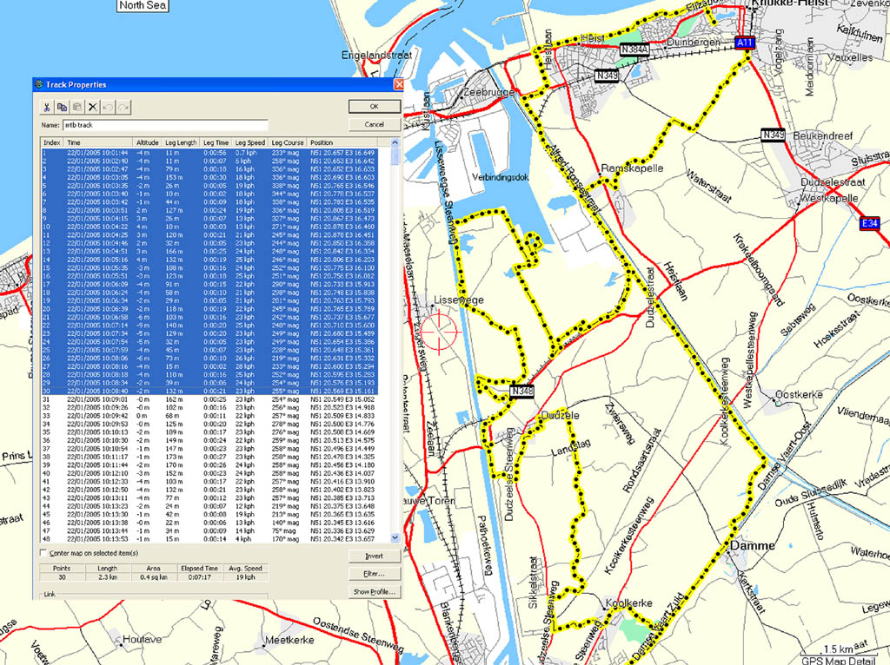This screenshot has width=890, height=665.
Task: Cut selected track points with scissors icon
Action: pos(47,107)
